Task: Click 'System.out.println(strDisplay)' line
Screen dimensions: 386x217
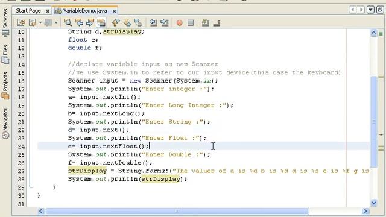Action: (x=127, y=179)
